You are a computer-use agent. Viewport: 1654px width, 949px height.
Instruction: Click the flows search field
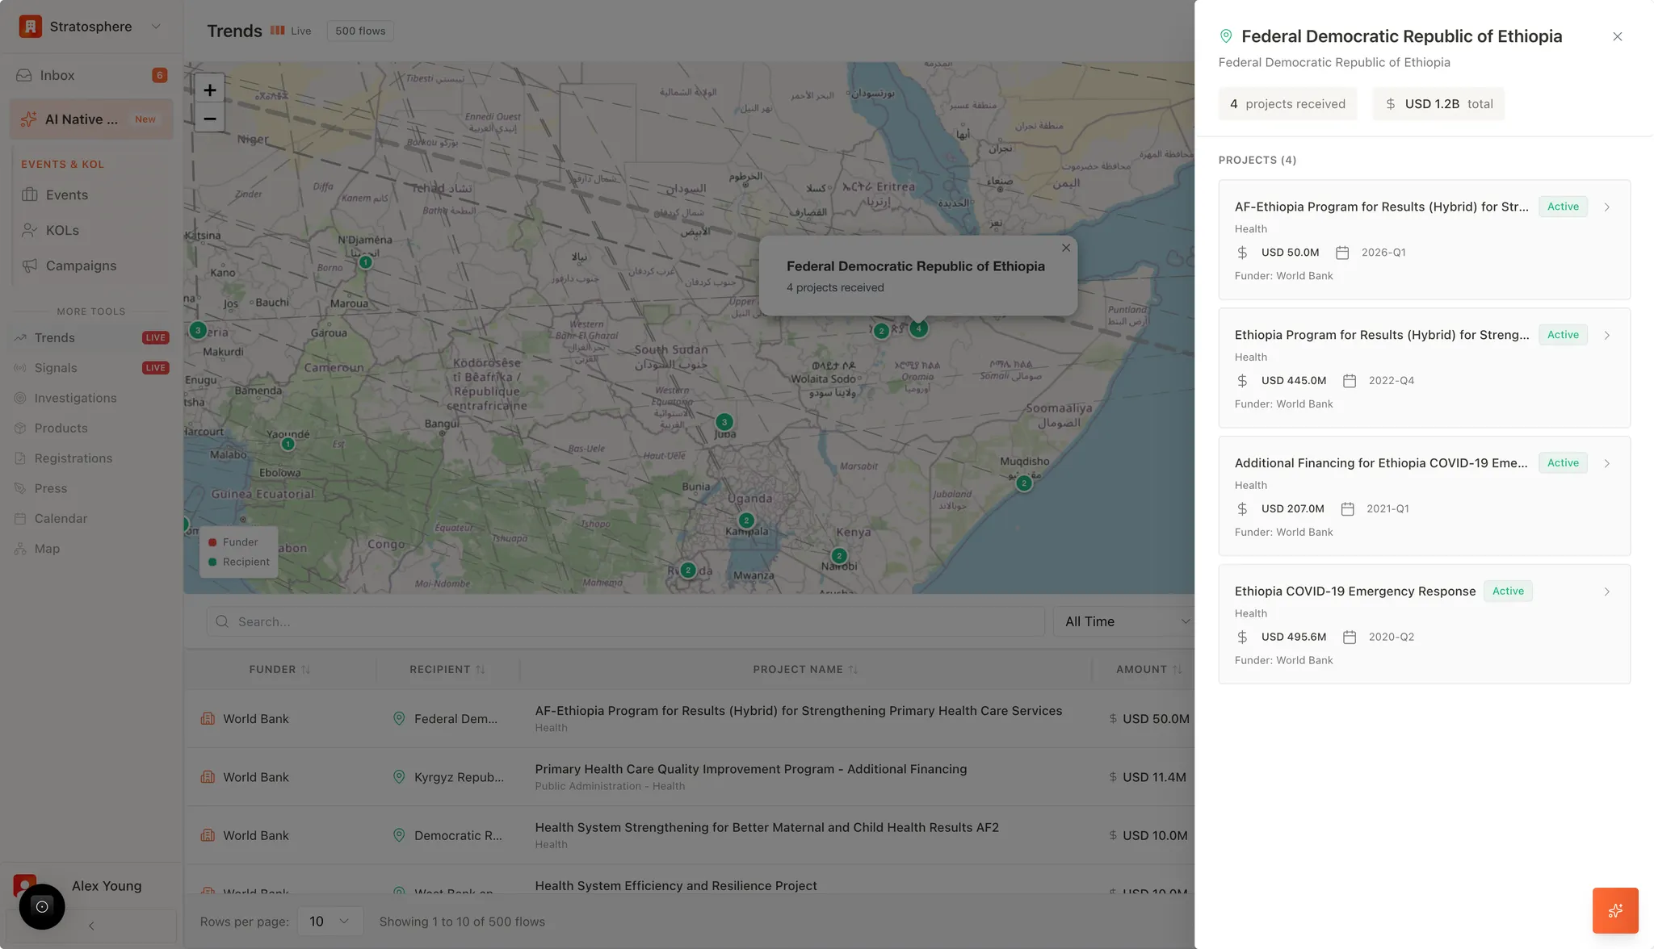point(625,621)
